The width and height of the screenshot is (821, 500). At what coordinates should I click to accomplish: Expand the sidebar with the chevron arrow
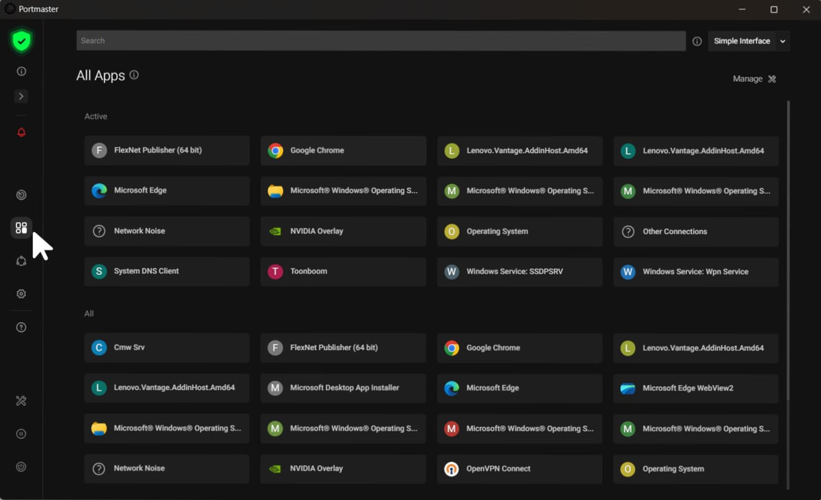(x=21, y=96)
